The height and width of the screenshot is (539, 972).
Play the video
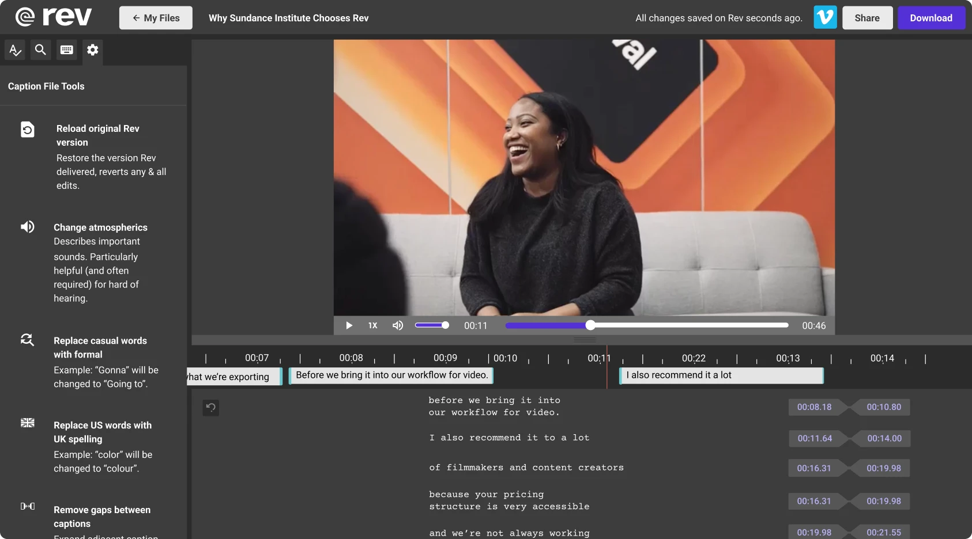coord(349,325)
